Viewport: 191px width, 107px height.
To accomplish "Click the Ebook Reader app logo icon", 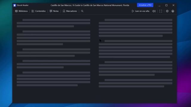I will pos(15,5).
